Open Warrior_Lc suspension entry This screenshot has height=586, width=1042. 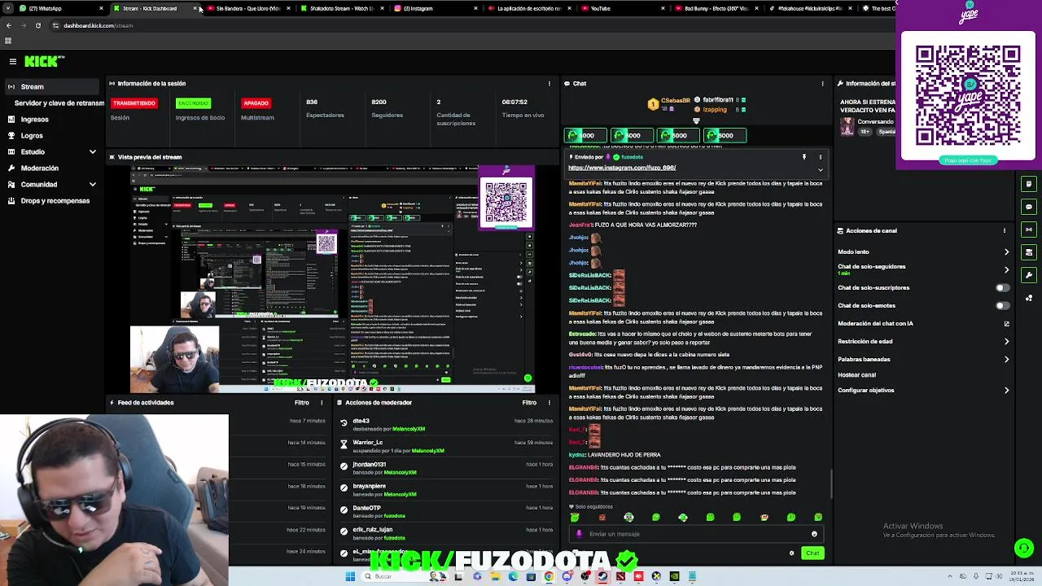point(446,447)
